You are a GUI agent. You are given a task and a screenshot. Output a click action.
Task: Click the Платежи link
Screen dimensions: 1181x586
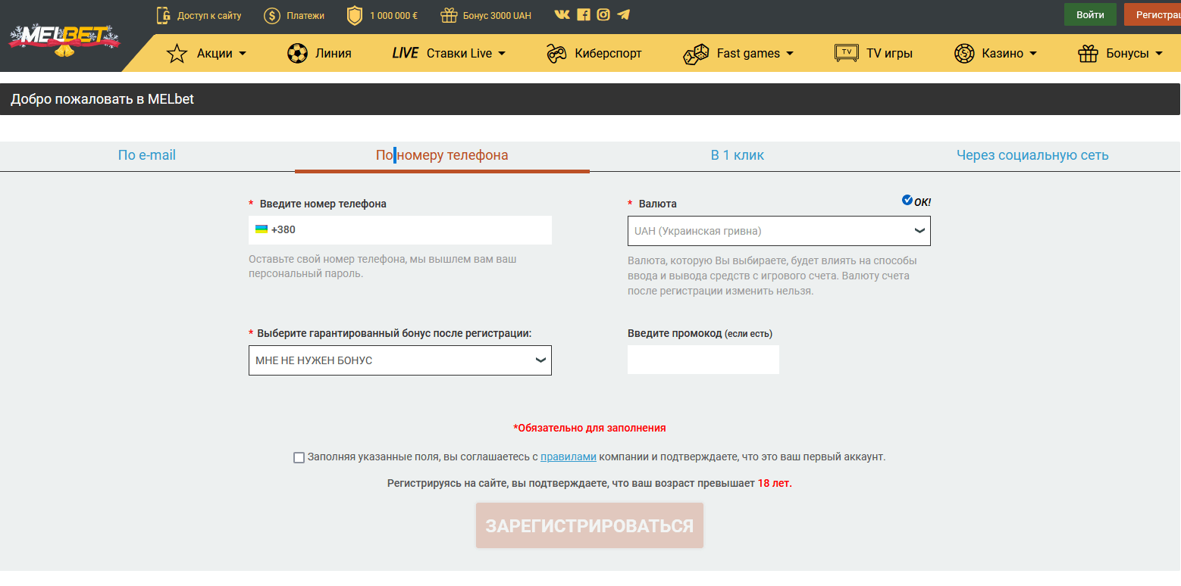click(305, 15)
